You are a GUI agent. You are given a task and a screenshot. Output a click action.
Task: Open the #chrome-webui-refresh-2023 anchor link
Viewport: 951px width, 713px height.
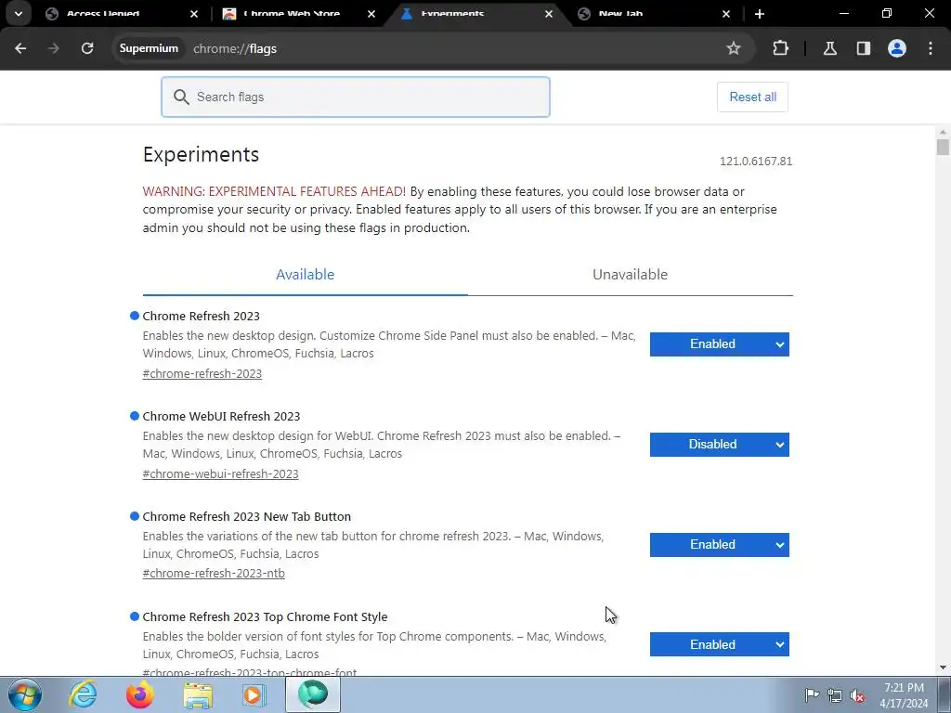(x=220, y=473)
